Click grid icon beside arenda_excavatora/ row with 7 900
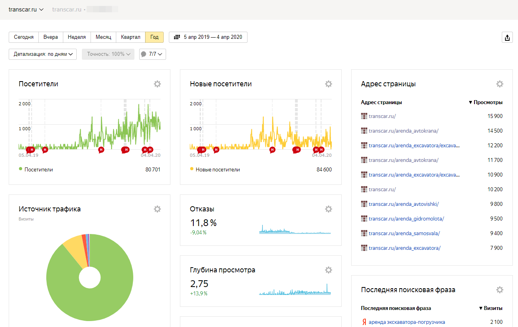518x327 pixels. click(x=364, y=248)
